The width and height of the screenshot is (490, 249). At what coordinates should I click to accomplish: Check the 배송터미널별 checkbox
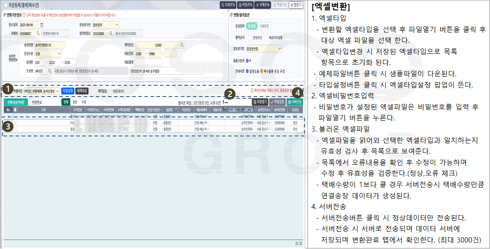(x=266, y=38)
